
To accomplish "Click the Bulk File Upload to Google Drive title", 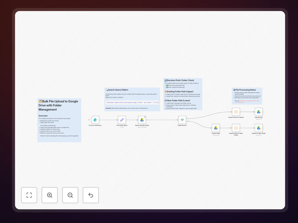I will point(58,105).
